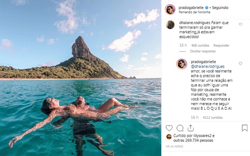
Task: Open the 'outras 269.734 pessoas' likes list
Action: pyautogui.click(x=193, y=140)
